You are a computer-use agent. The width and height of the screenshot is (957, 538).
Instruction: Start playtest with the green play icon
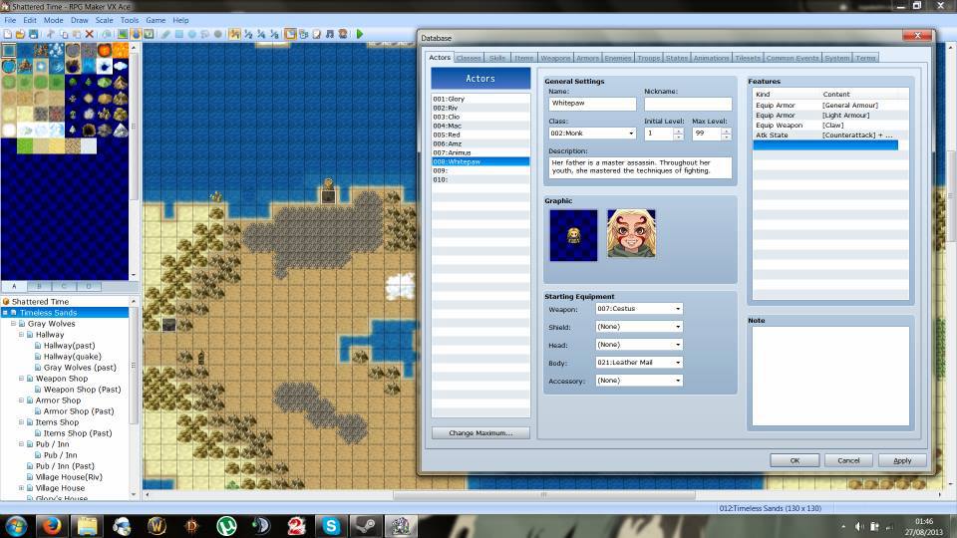[x=360, y=34]
